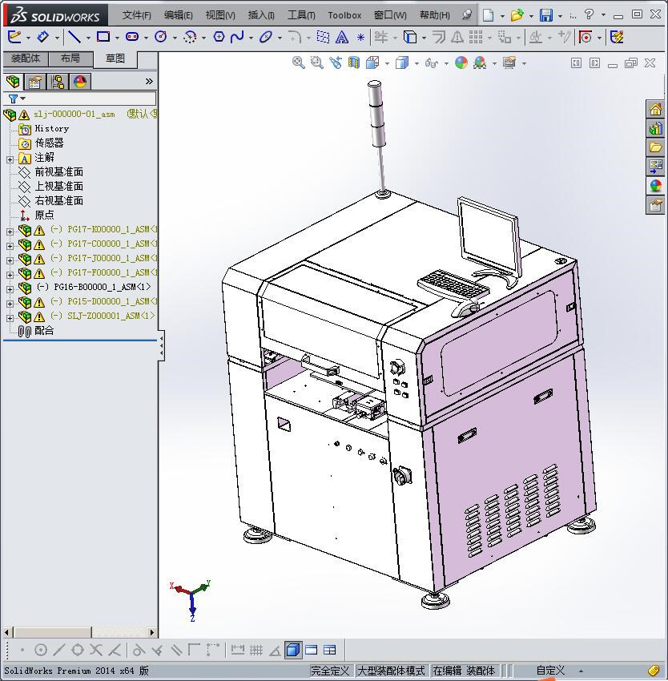Select the Spline sketch tool
The width and height of the screenshot is (668, 681).
237,37
